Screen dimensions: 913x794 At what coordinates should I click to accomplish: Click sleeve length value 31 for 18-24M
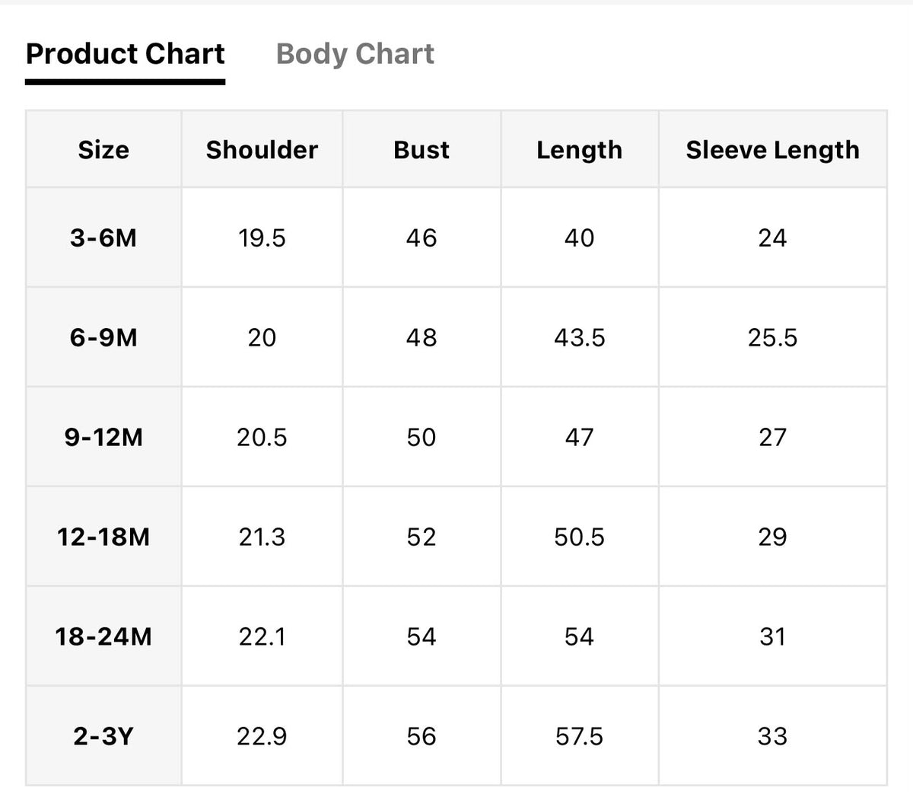pyautogui.click(x=772, y=636)
